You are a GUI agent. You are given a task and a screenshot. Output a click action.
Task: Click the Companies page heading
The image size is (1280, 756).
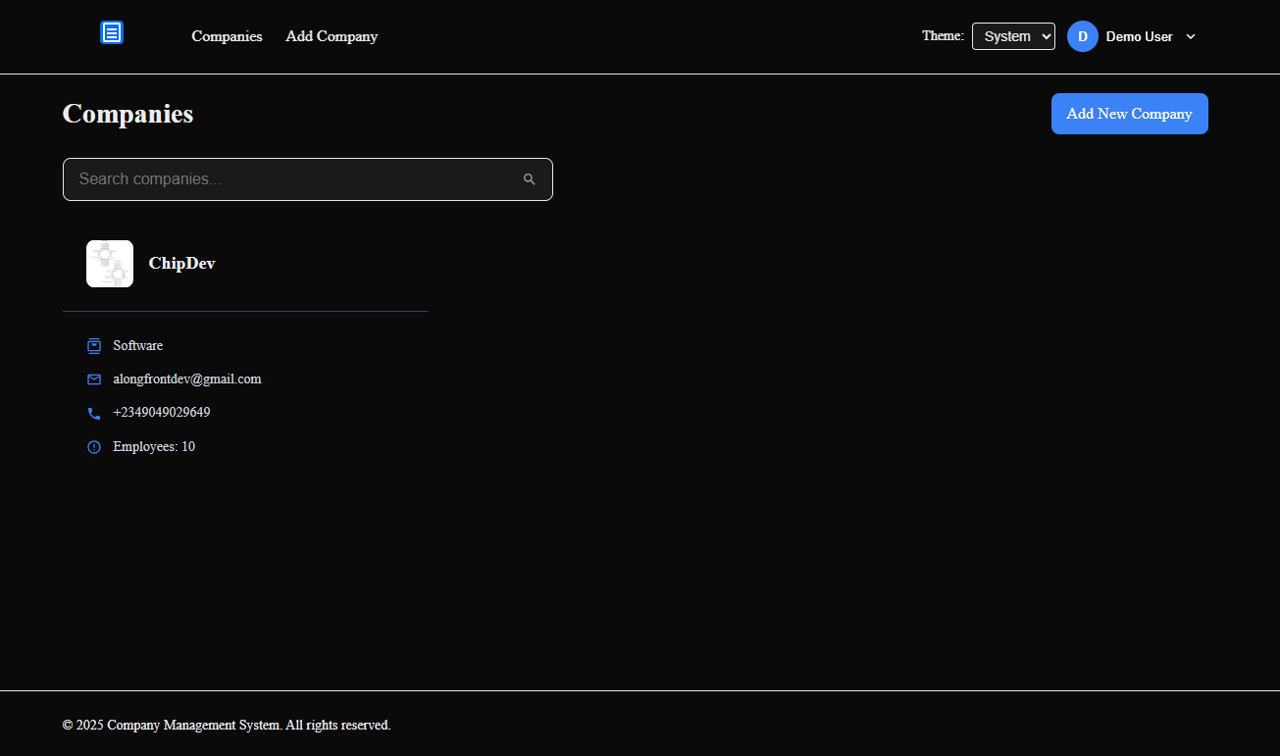[x=128, y=114]
